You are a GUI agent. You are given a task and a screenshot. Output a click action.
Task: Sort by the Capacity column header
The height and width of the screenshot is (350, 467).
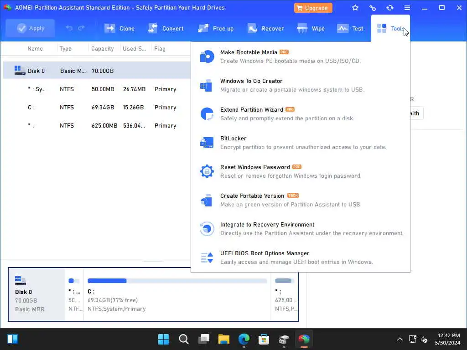coord(103,48)
